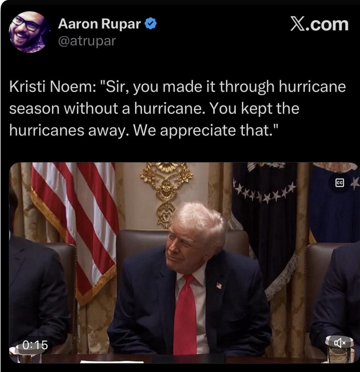Click the ".com" text at top right
Viewport: 360px width, 372px height.
[328, 24]
